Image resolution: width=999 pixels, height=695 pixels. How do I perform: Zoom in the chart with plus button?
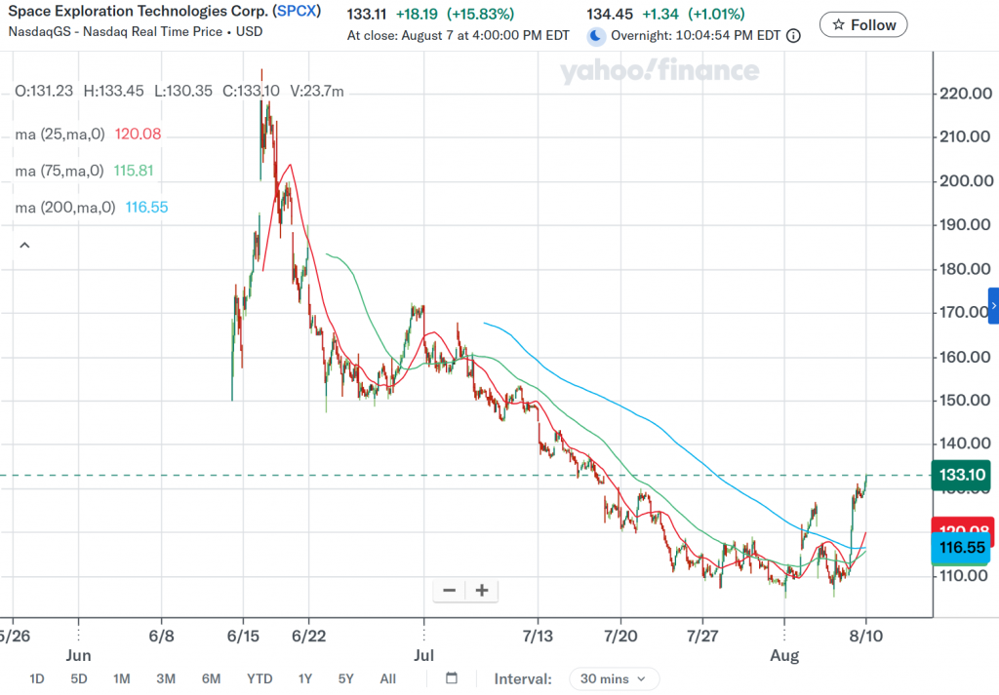point(482,591)
